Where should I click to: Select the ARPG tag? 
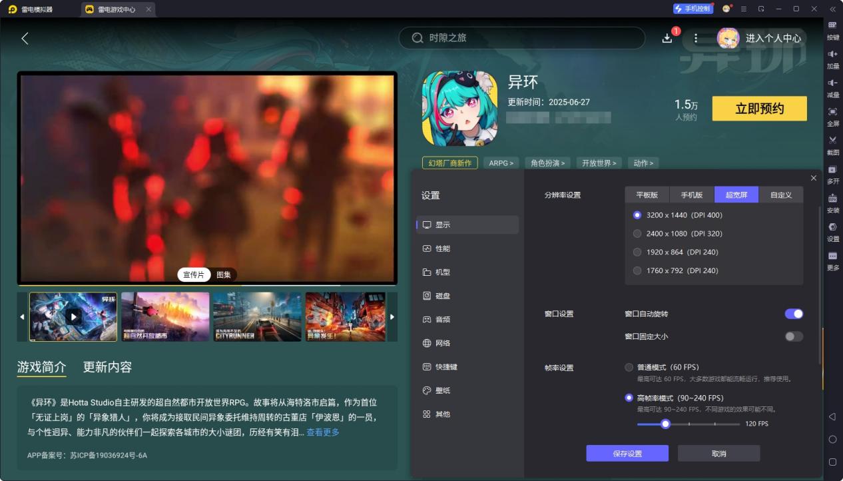point(501,163)
